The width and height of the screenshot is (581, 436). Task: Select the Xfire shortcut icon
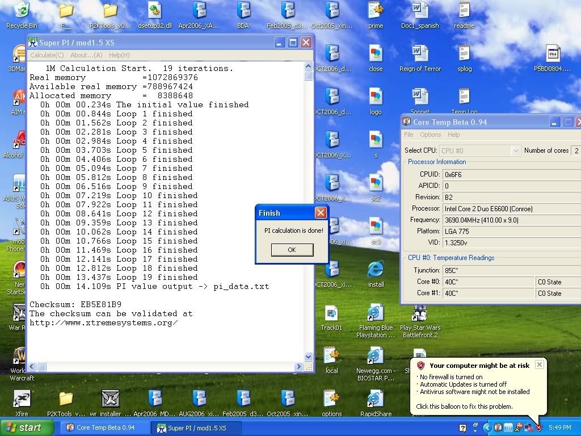(x=22, y=404)
